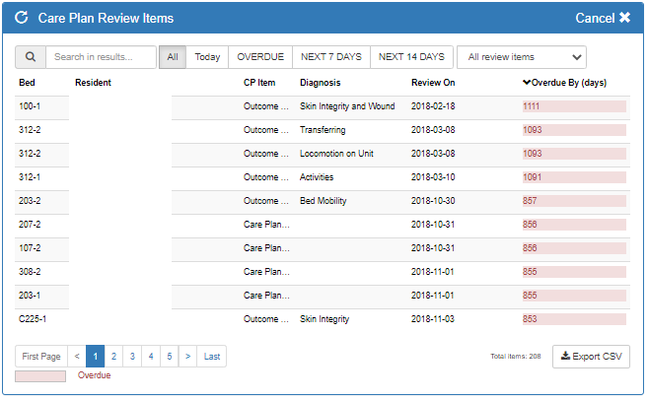Click the magnifier search icon
648x400 pixels.
click(x=31, y=57)
